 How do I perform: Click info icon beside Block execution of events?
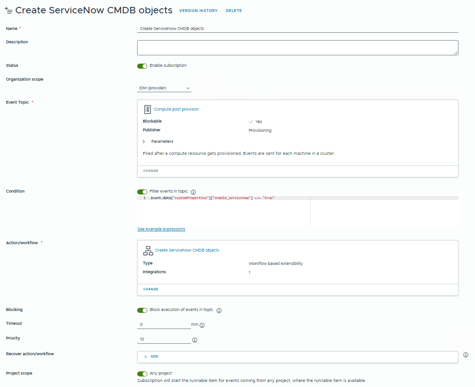pos(219,311)
